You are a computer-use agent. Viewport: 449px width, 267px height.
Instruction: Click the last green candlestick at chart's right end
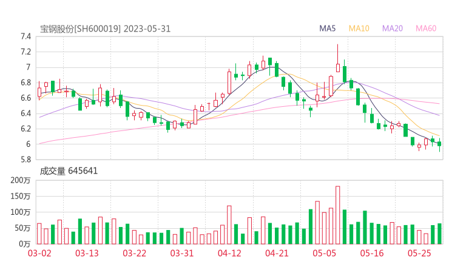(439, 144)
